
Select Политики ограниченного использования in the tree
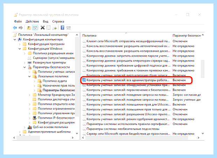point(56,109)
